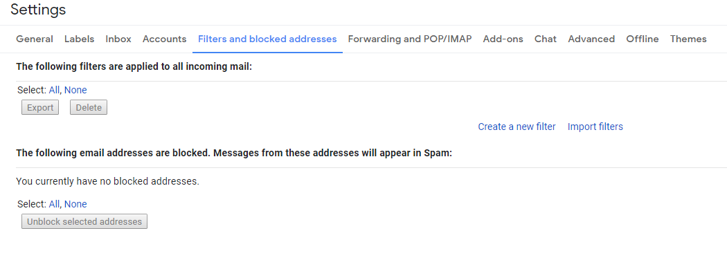Choose None under filters selection

(75, 90)
